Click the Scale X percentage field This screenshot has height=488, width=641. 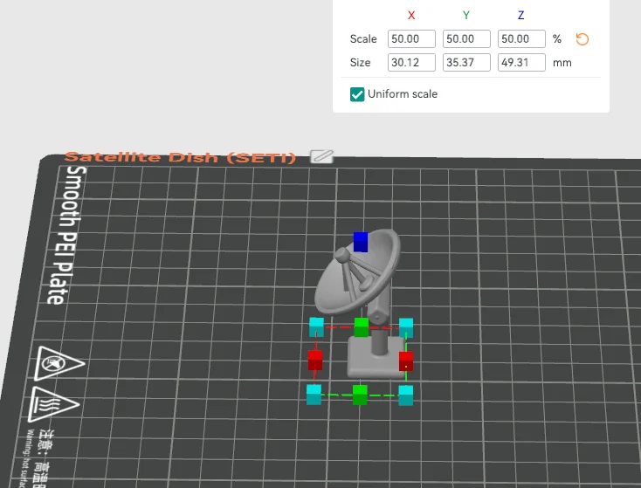411,38
